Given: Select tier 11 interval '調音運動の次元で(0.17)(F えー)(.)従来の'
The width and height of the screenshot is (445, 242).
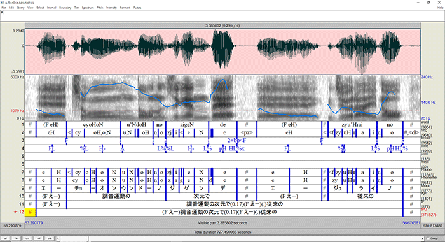Looking at the screenshot, I should 235,204.
